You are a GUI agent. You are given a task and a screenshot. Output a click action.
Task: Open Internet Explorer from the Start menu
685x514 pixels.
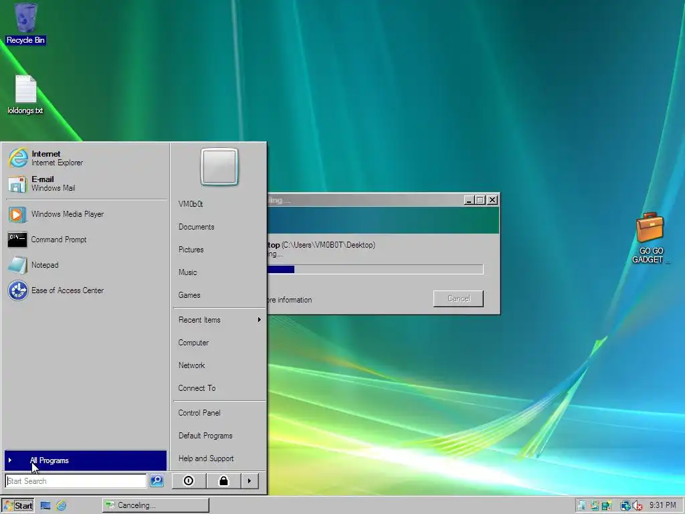click(x=86, y=158)
